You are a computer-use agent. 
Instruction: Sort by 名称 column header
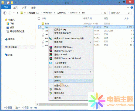tap(44, 19)
